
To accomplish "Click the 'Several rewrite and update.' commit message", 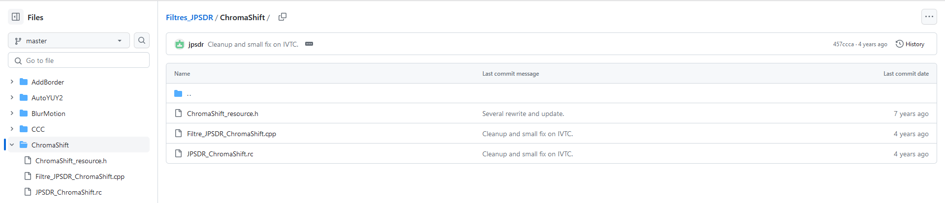I will pyautogui.click(x=523, y=114).
